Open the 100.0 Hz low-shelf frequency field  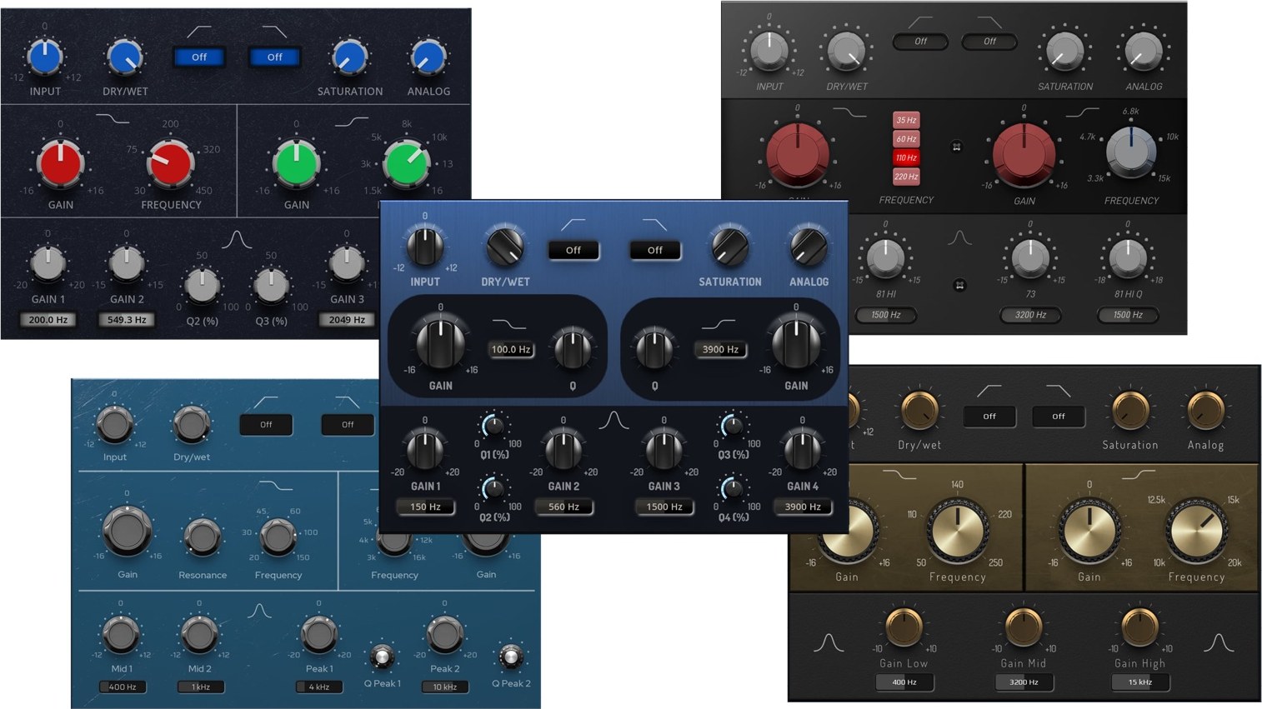click(x=511, y=349)
